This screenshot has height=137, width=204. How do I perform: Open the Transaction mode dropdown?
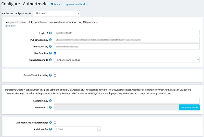pyautogui.click(x=126, y=60)
